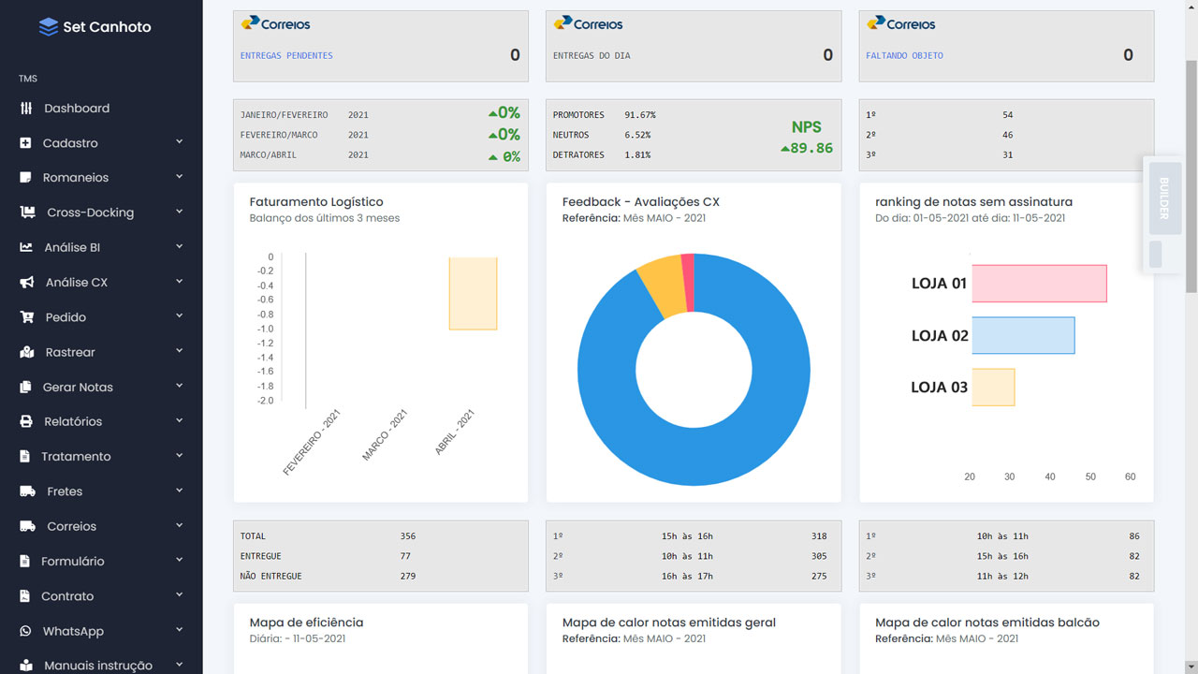Click the WhatsApp icon in sidebar
Screen dimensions: 1198x674
pyautogui.click(x=25, y=632)
